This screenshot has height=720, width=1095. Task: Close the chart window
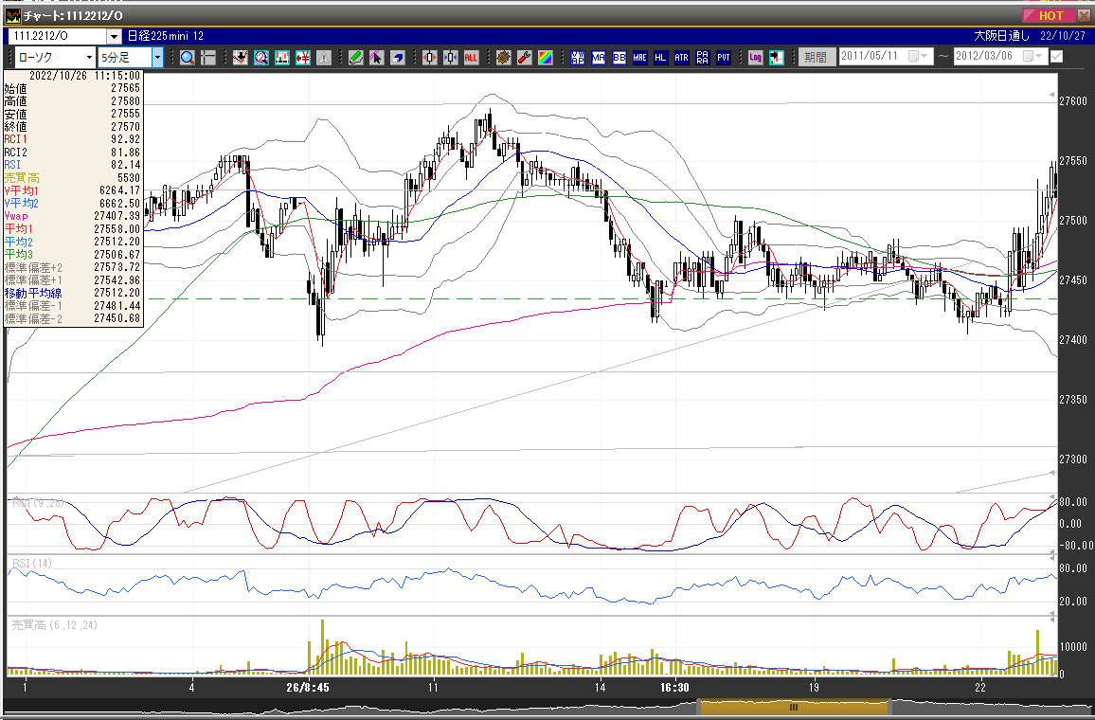tap(1084, 15)
